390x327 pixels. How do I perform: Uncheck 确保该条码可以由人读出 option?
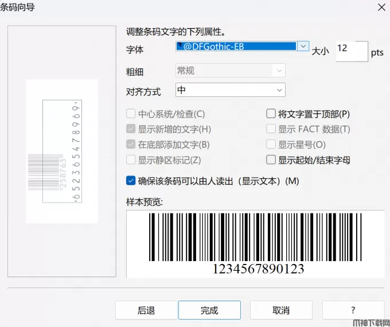click(131, 181)
